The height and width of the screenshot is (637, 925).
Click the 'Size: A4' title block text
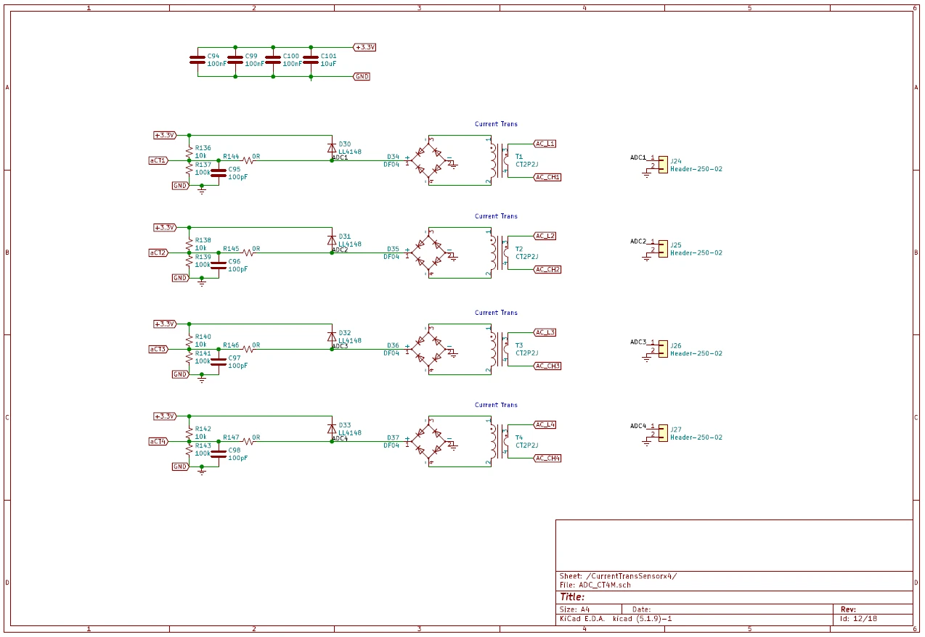pyautogui.click(x=574, y=609)
